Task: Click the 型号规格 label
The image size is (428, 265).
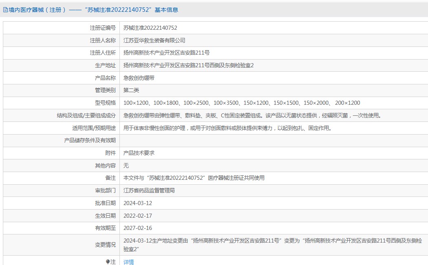Action: (x=105, y=103)
